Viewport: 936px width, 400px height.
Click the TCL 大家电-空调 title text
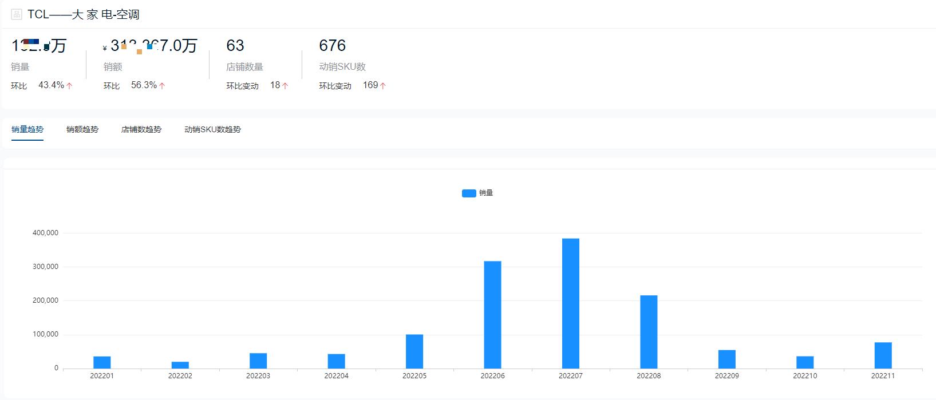pos(84,14)
